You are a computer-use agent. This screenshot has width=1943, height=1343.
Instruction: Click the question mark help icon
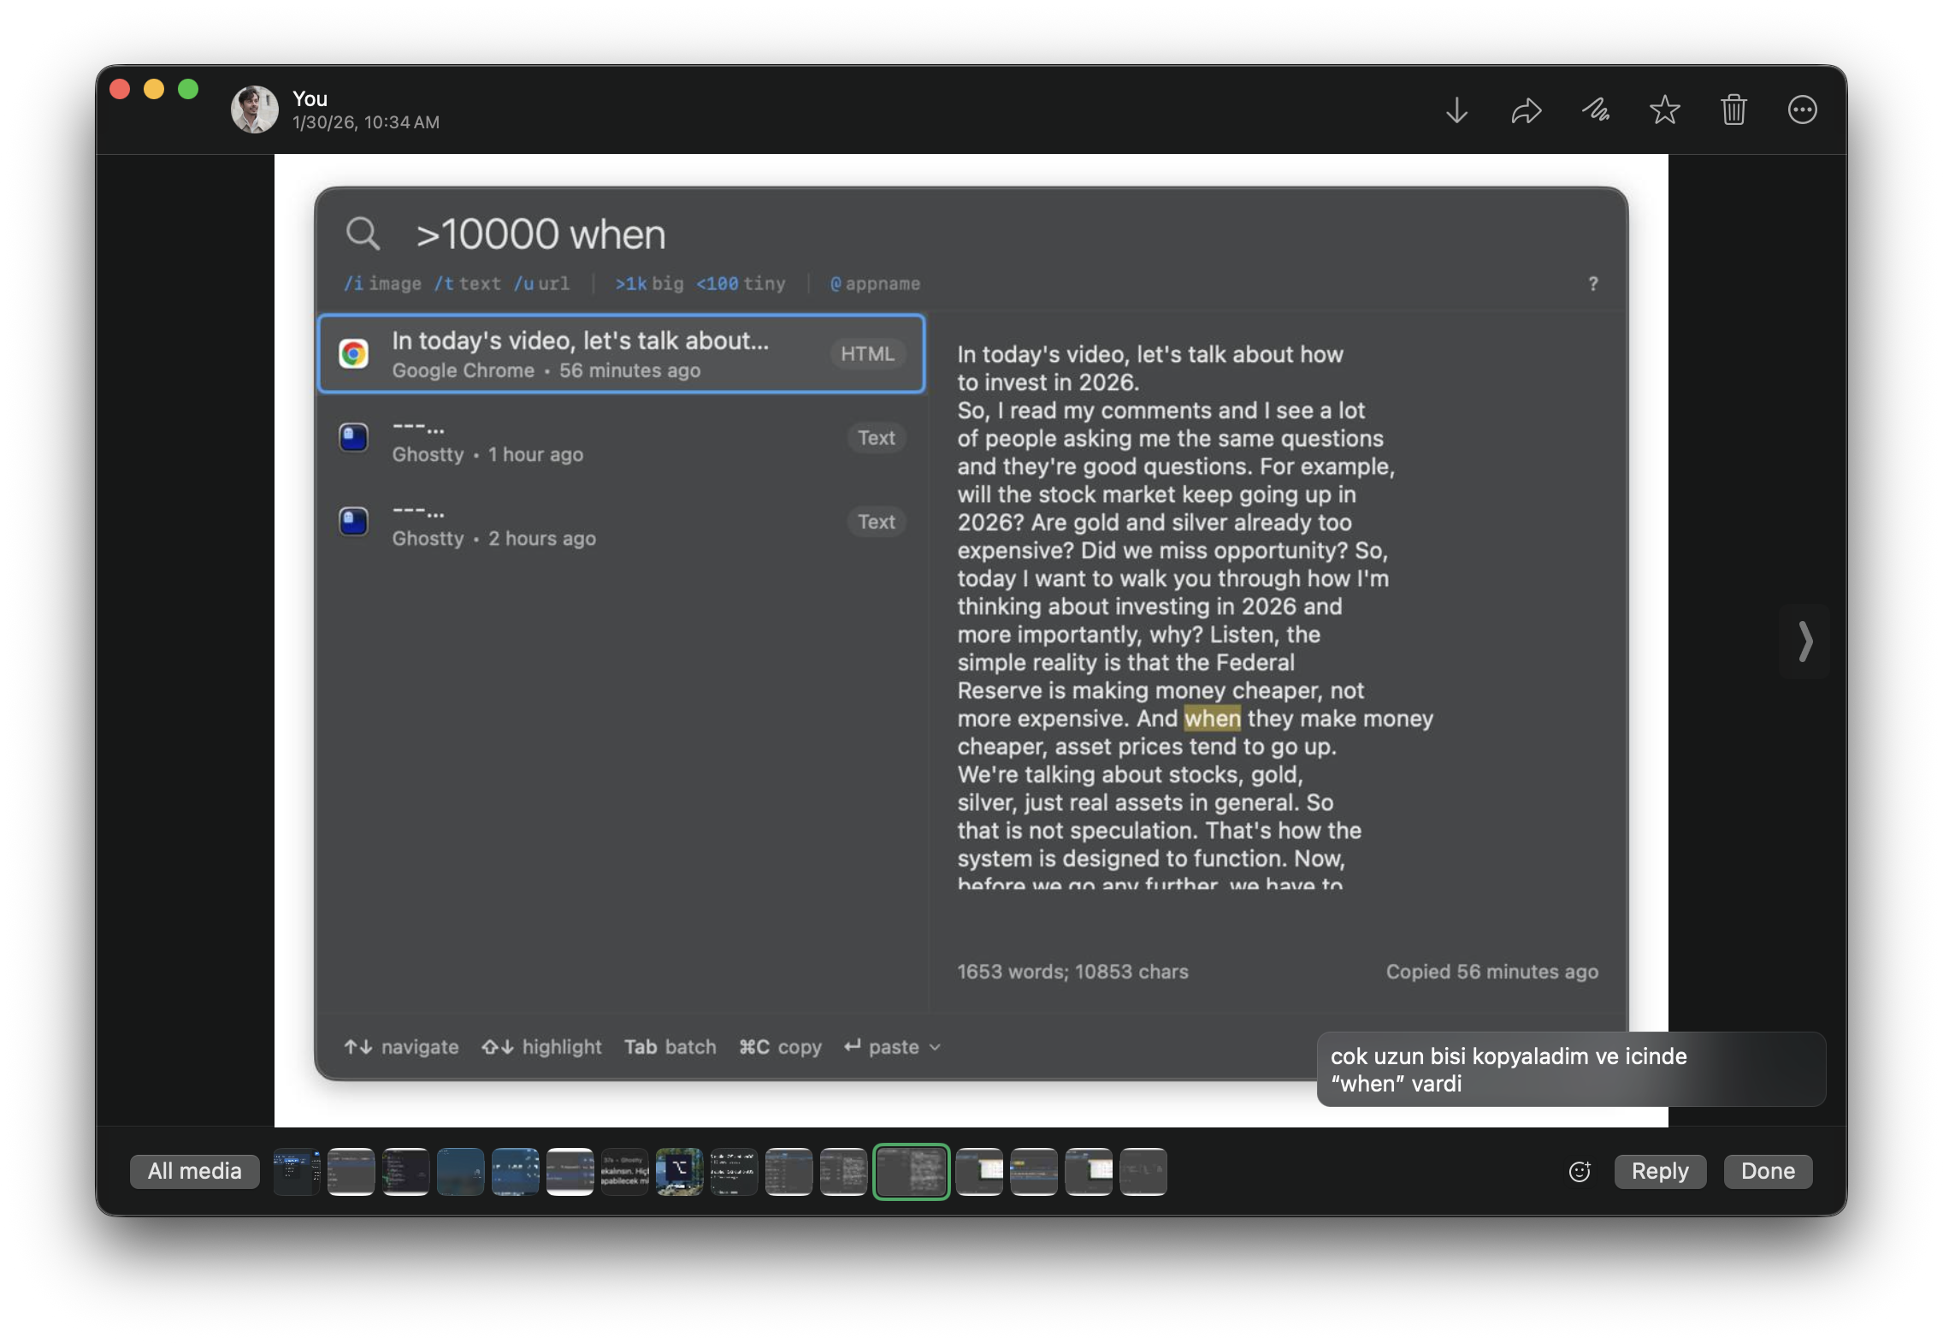[1592, 284]
